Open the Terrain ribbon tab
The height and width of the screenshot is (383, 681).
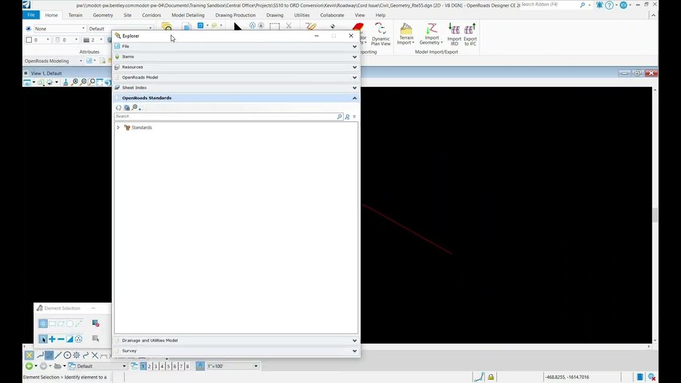click(76, 15)
